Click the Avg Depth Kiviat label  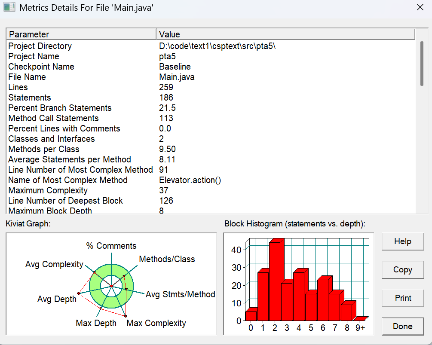pyautogui.click(x=57, y=299)
